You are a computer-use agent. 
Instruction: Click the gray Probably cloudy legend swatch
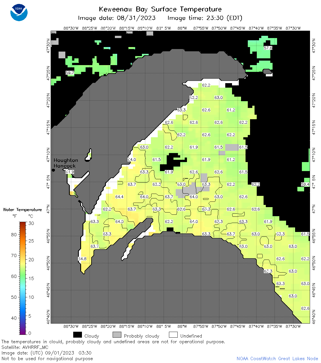(x=117, y=335)
